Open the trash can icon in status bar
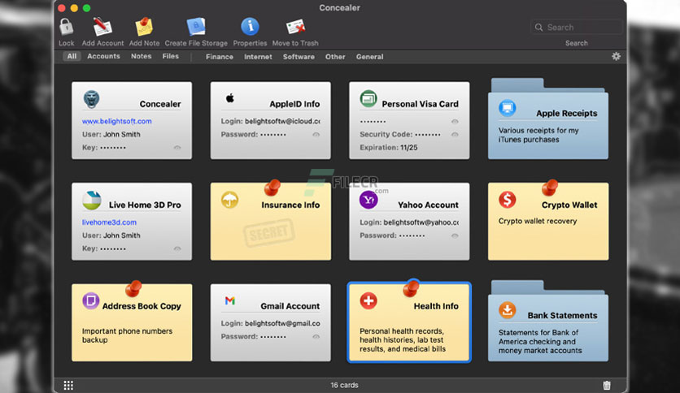This screenshot has width=680, height=393. 607,385
